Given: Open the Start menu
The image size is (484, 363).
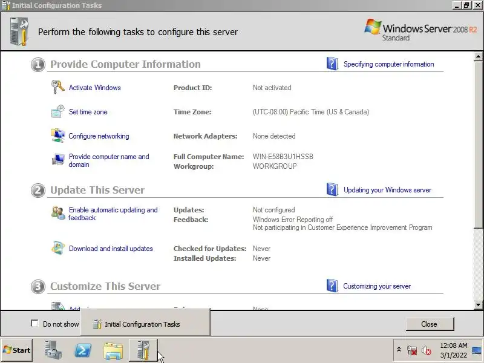Looking at the screenshot, I should coord(17,350).
